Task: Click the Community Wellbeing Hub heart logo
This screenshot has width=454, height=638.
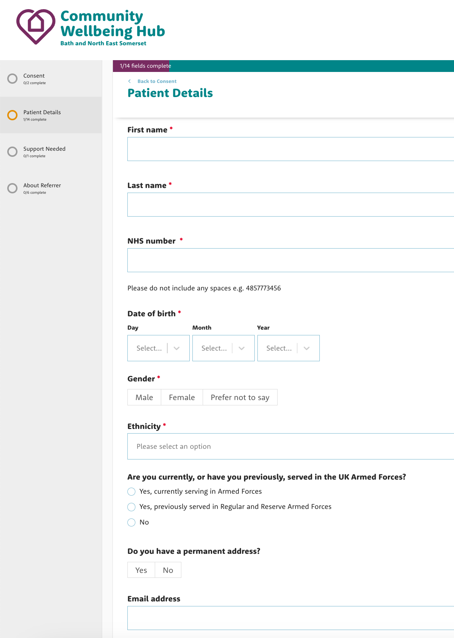Action: pyautogui.click(x=36, y=26)
